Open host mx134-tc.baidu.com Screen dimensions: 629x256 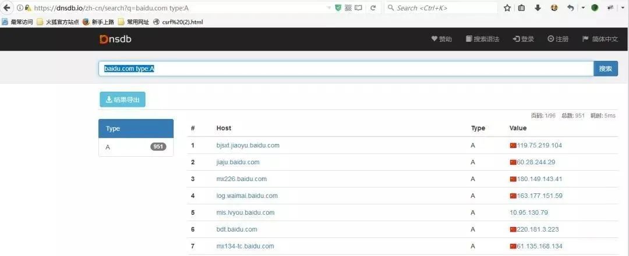tap(245, 246)
